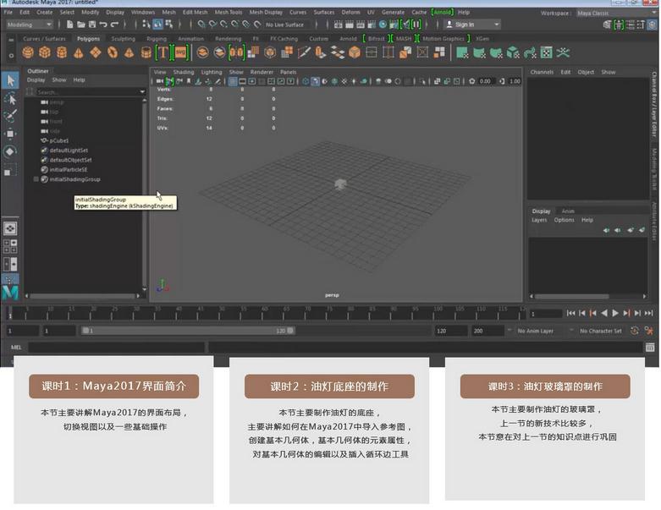The height and width of the screenshot is (510, 661).
Task: Choose the Move tool in the toolbox
Action: tap(10, 134)
